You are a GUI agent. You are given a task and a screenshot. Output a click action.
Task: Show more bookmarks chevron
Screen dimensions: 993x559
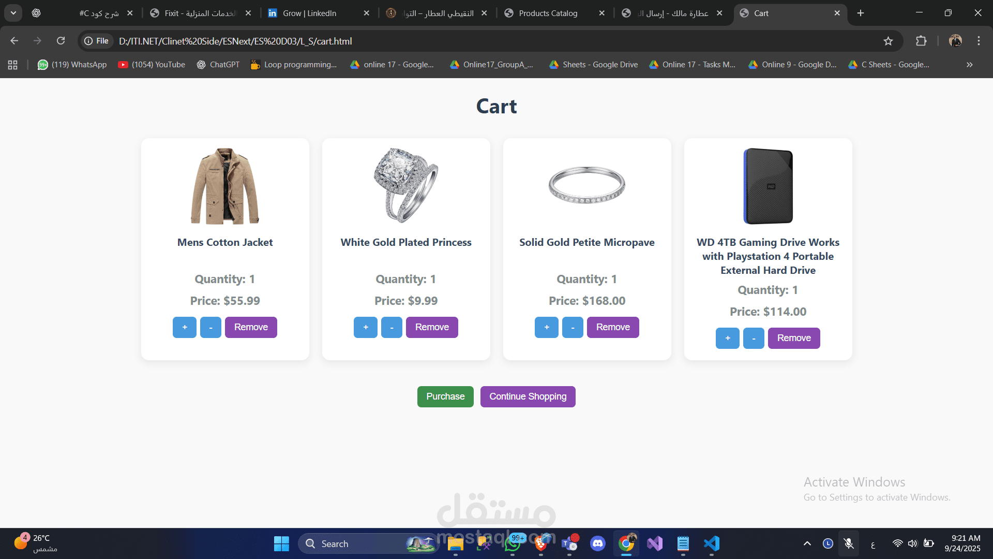click(x=970, y=65)
